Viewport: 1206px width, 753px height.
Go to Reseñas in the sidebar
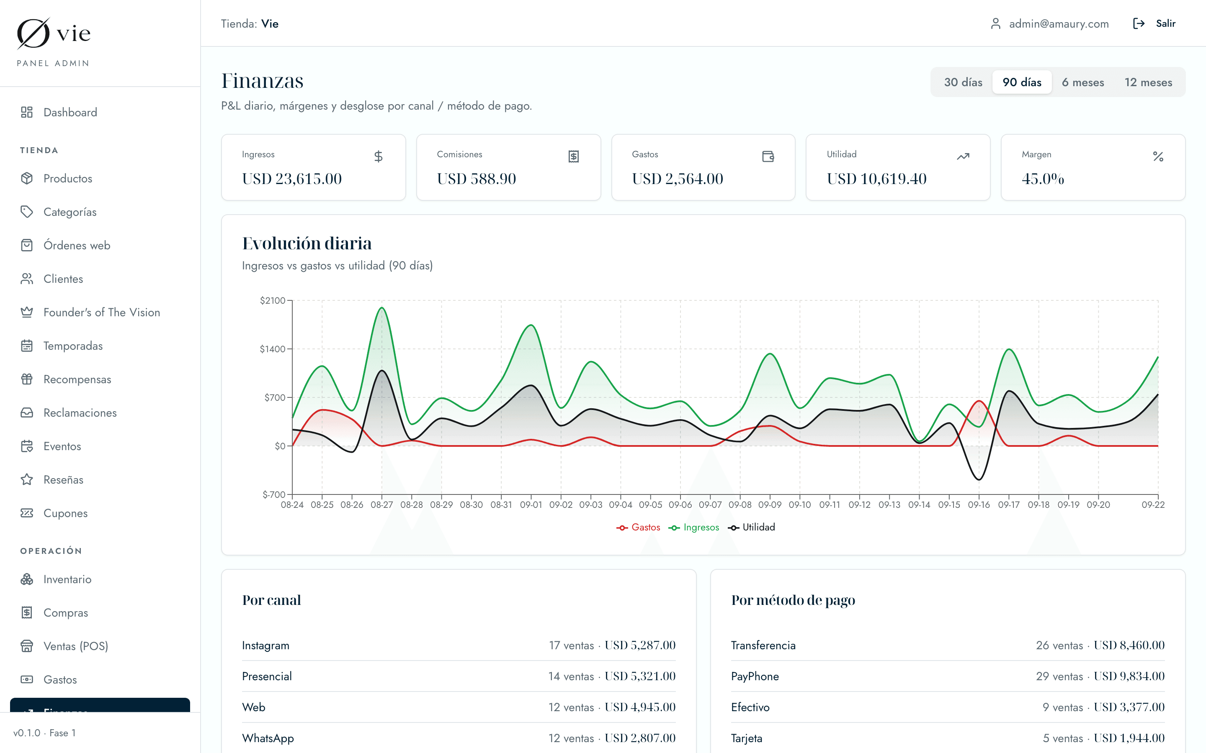tap(100, 479)
